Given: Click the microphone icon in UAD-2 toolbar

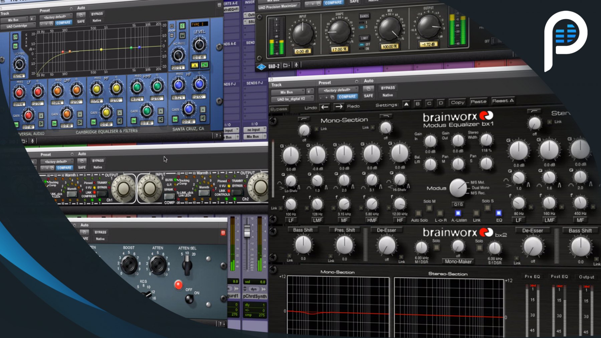Looking at the screenshot, I should point(296,65).
